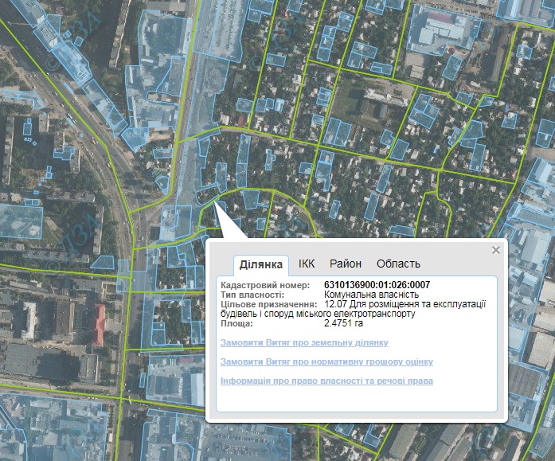The width and height of the screenshot is (555, 461).
Task: Click the red-roofed building on the map
Action: [x=99, y=324]
